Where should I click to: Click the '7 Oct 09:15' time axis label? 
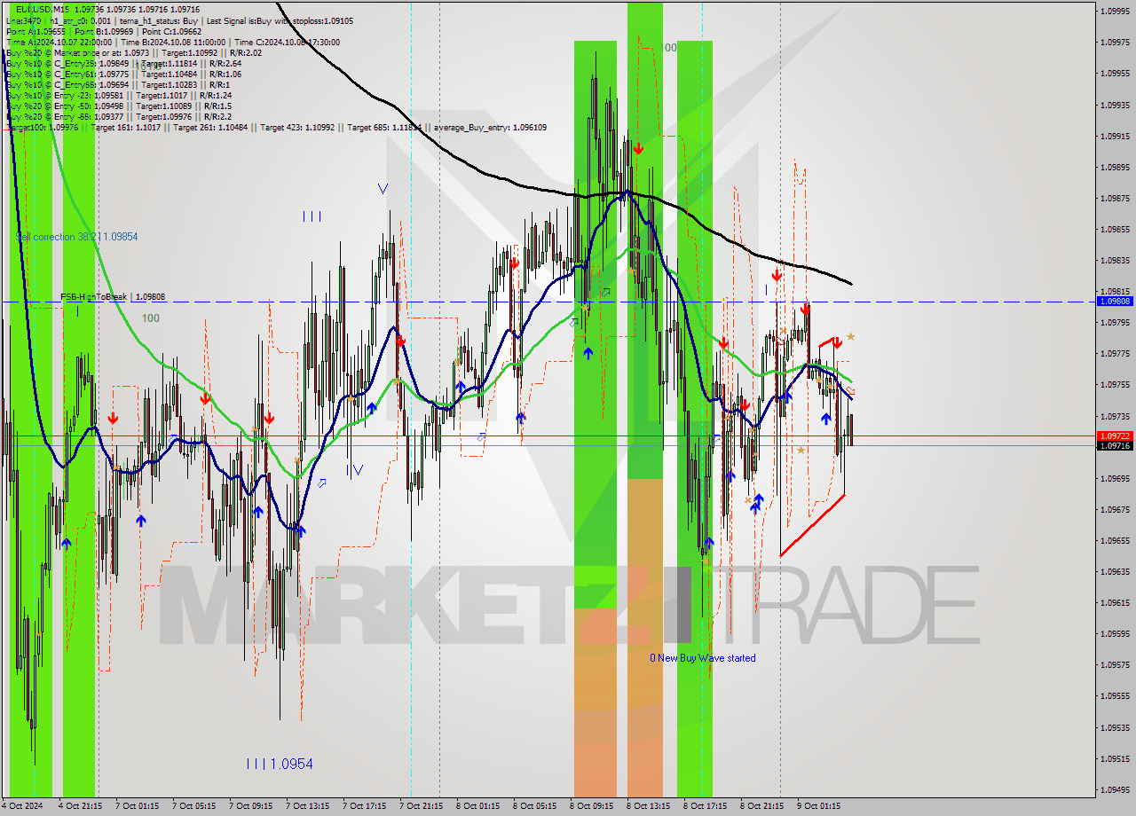250,806
